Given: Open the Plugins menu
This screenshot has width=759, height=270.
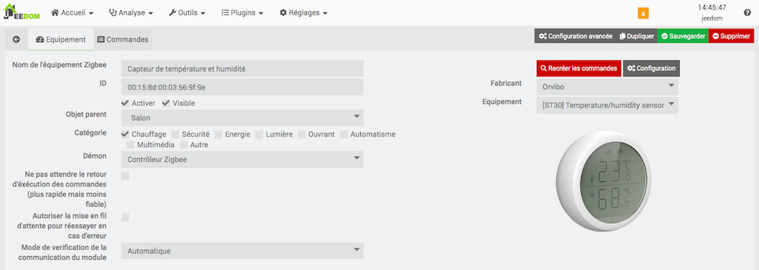Looking at the screenshot, I should click(242, 13).
